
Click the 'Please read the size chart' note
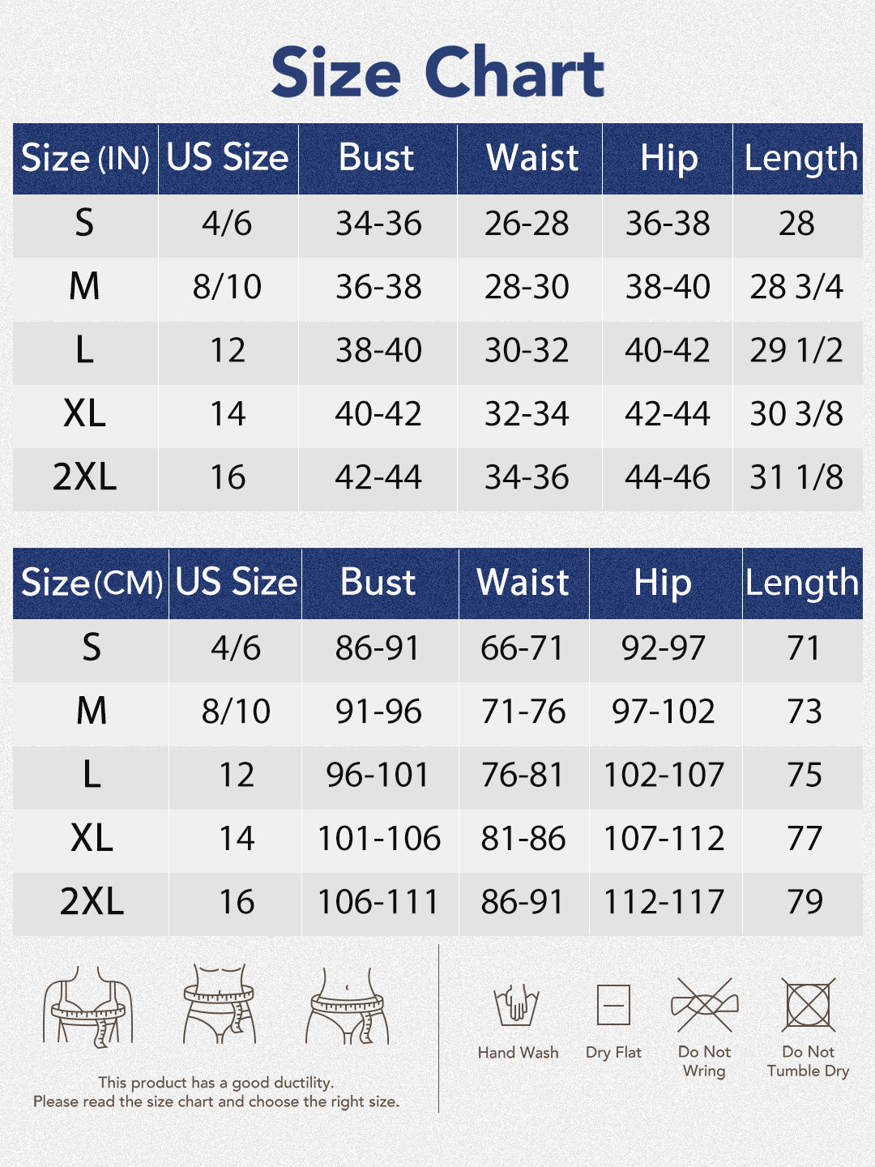click(216, 1101)
